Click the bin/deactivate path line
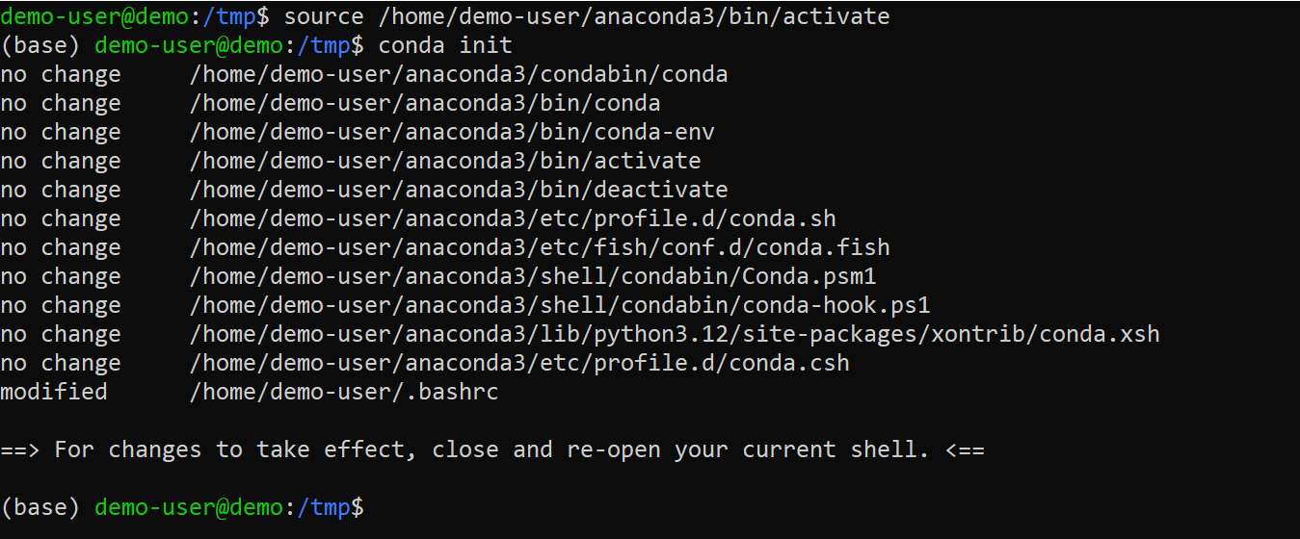 (x=459, y=190)
